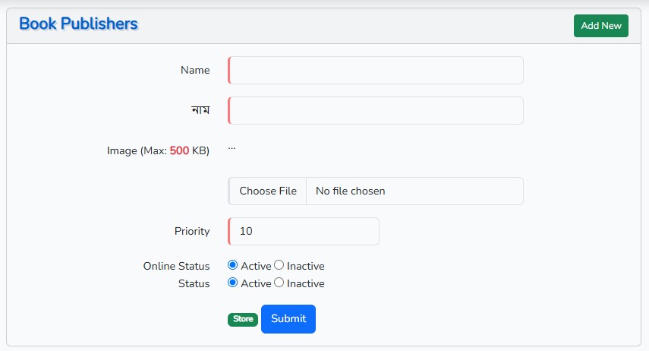Image resolution: width=649 pixels, height=351 pixels.
Task: Submit the publisher form
Action: (x=288, y=318)
